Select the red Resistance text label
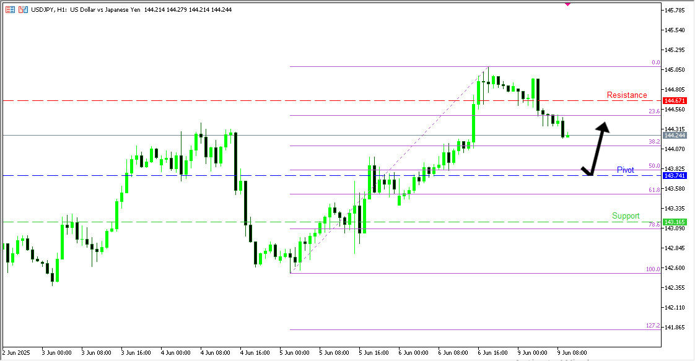This screenshot has width=695, height=361. [x=627, y=95]
